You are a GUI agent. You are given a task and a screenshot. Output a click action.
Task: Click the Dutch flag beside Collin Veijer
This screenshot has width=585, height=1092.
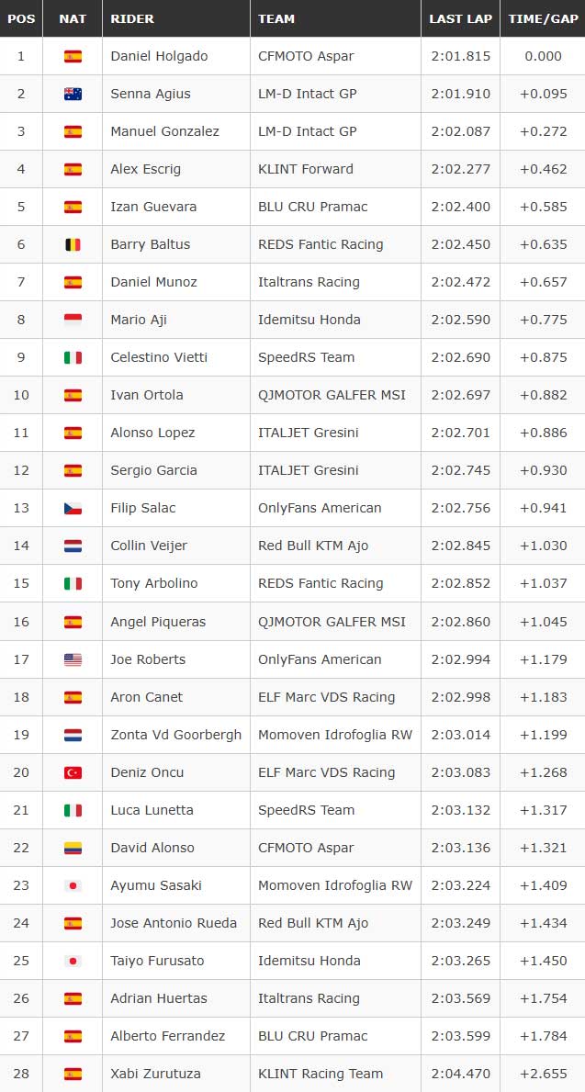tap(73, 546)
